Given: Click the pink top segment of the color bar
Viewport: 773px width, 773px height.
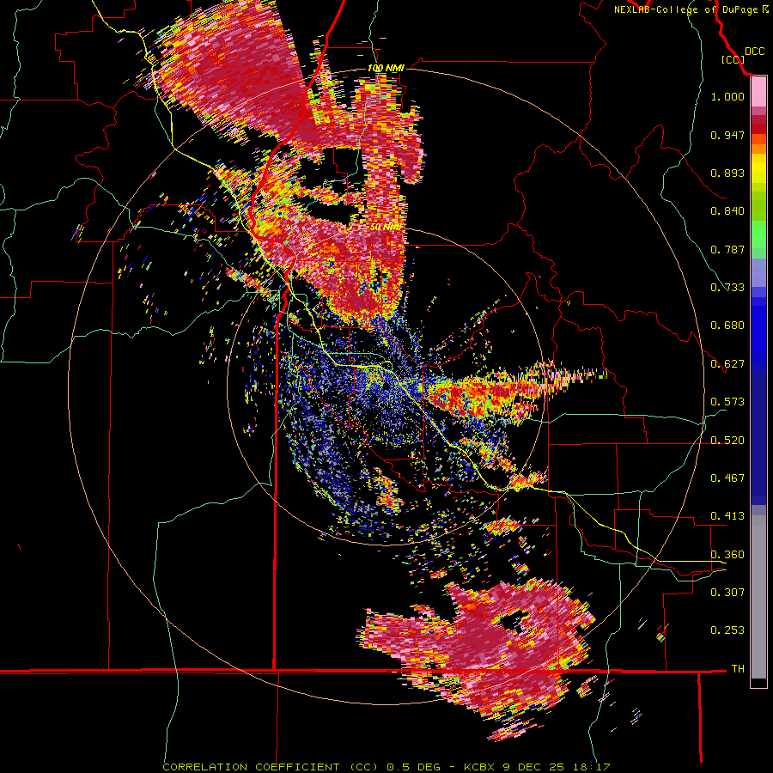Looking at the screenshot, I should (758, 92).
